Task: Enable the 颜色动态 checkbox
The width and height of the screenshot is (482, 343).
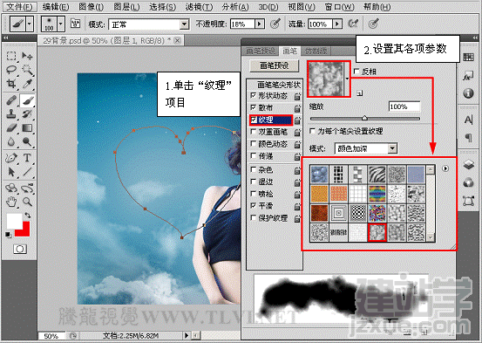Action: 254,144
